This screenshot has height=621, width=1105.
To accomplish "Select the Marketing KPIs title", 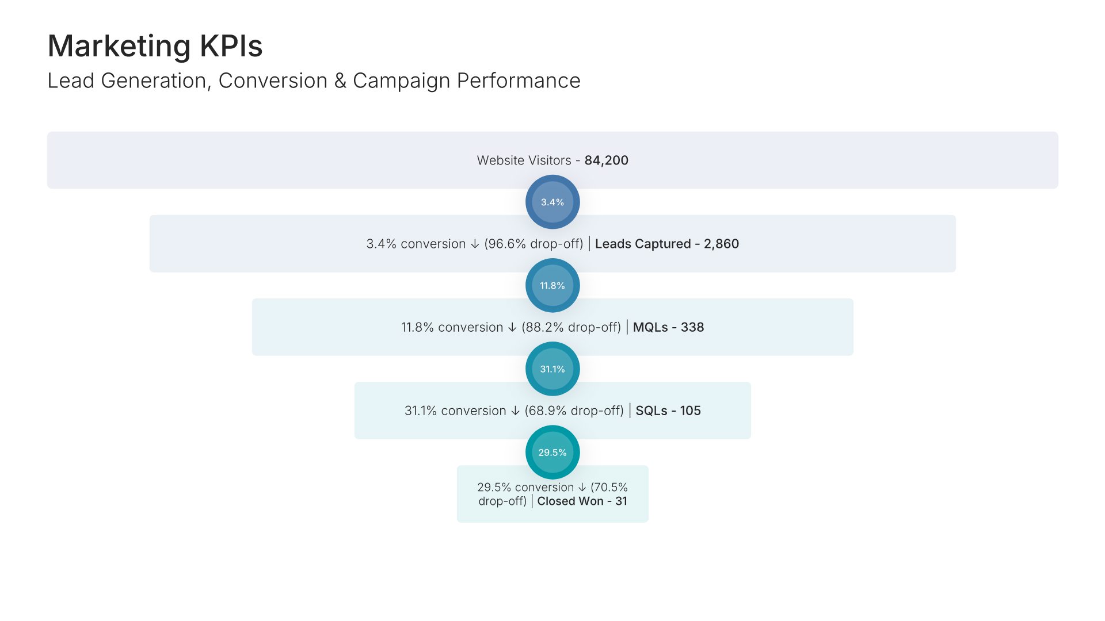I will coord(155,46).
